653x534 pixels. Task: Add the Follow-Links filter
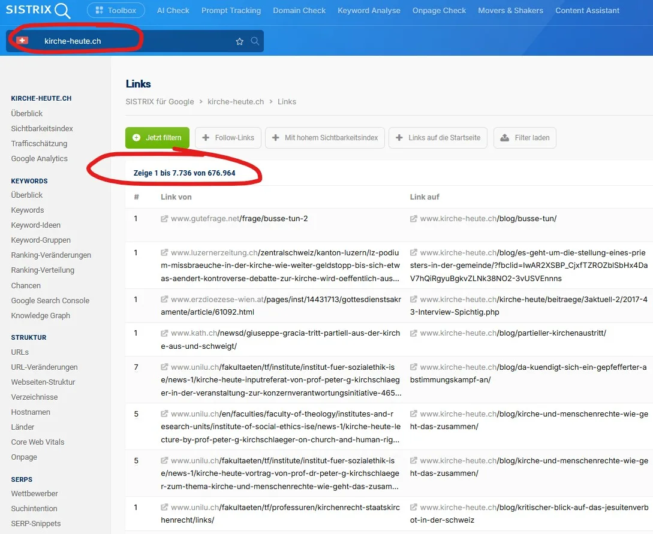[x=228, y=138]
